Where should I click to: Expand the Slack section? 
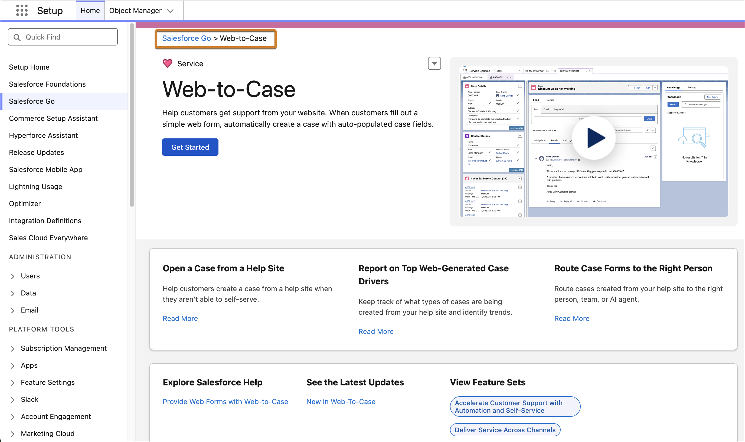[12, 400]
